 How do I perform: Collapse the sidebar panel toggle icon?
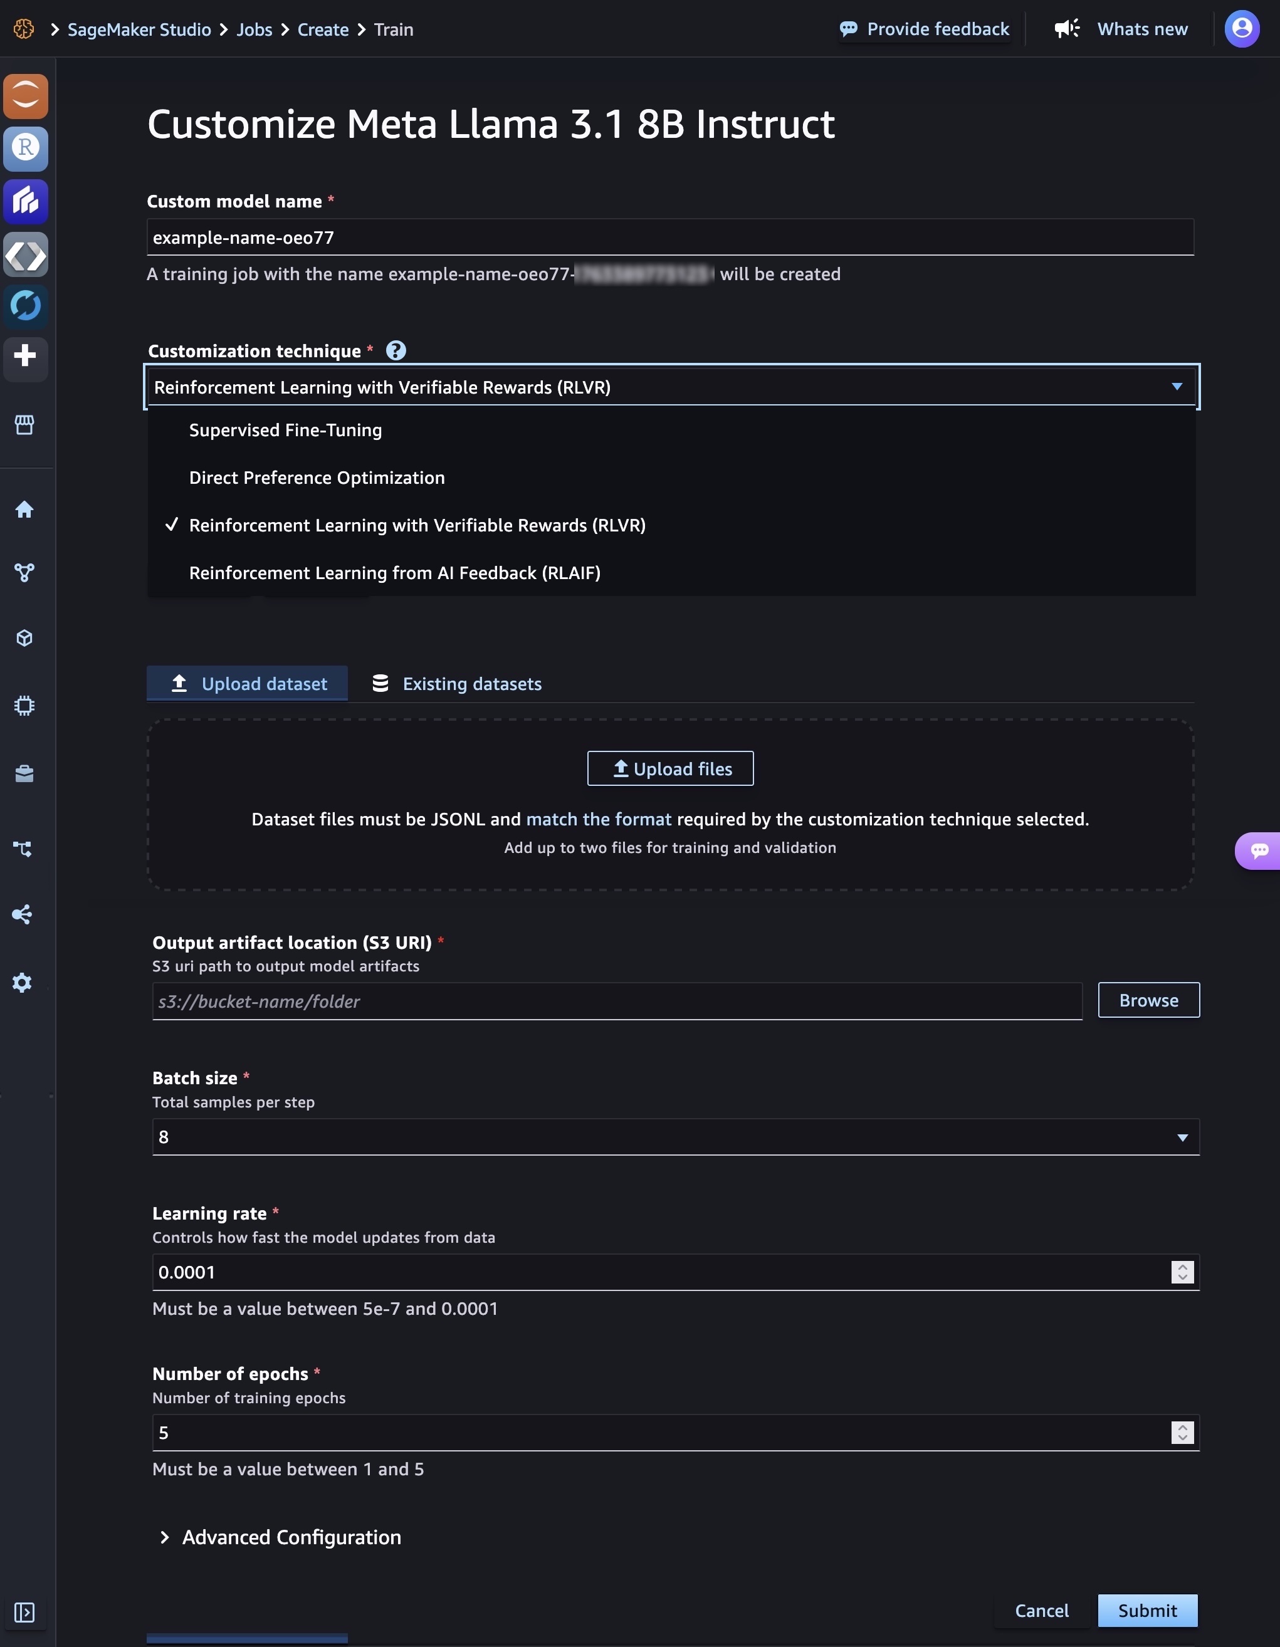[x=24, y=1613]
